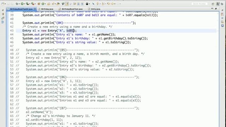The height and width of the screenshot is (127, 226).
Task: Close the BirthdayBookTester.java tab
Action: point(35,9)
